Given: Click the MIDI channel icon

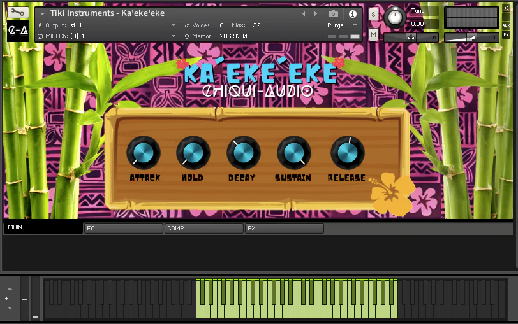Looking at the screenshot, I should pos(40,36).
